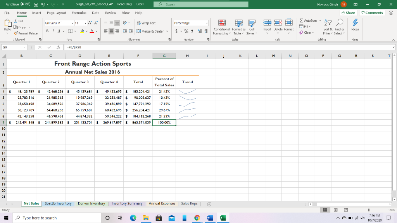Click inside the formula bar
Viewport: 397px width, 223px height.
(x=116, y=47)
